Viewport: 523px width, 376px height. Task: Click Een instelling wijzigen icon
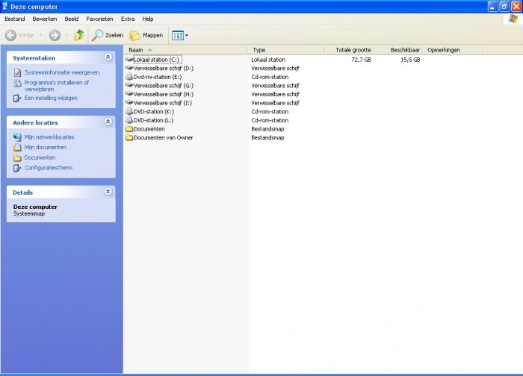[17, 98]
